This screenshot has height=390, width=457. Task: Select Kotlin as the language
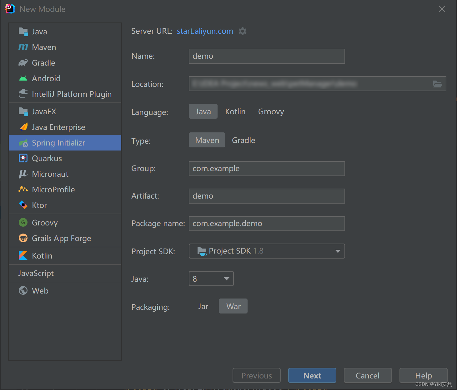click(235, 111)
